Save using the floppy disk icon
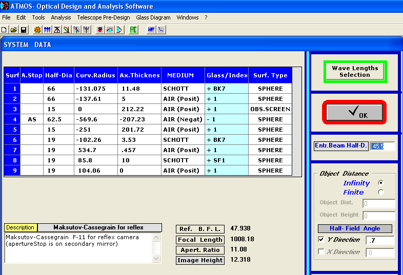The image size is (403, 275). [x=24, y=30]
